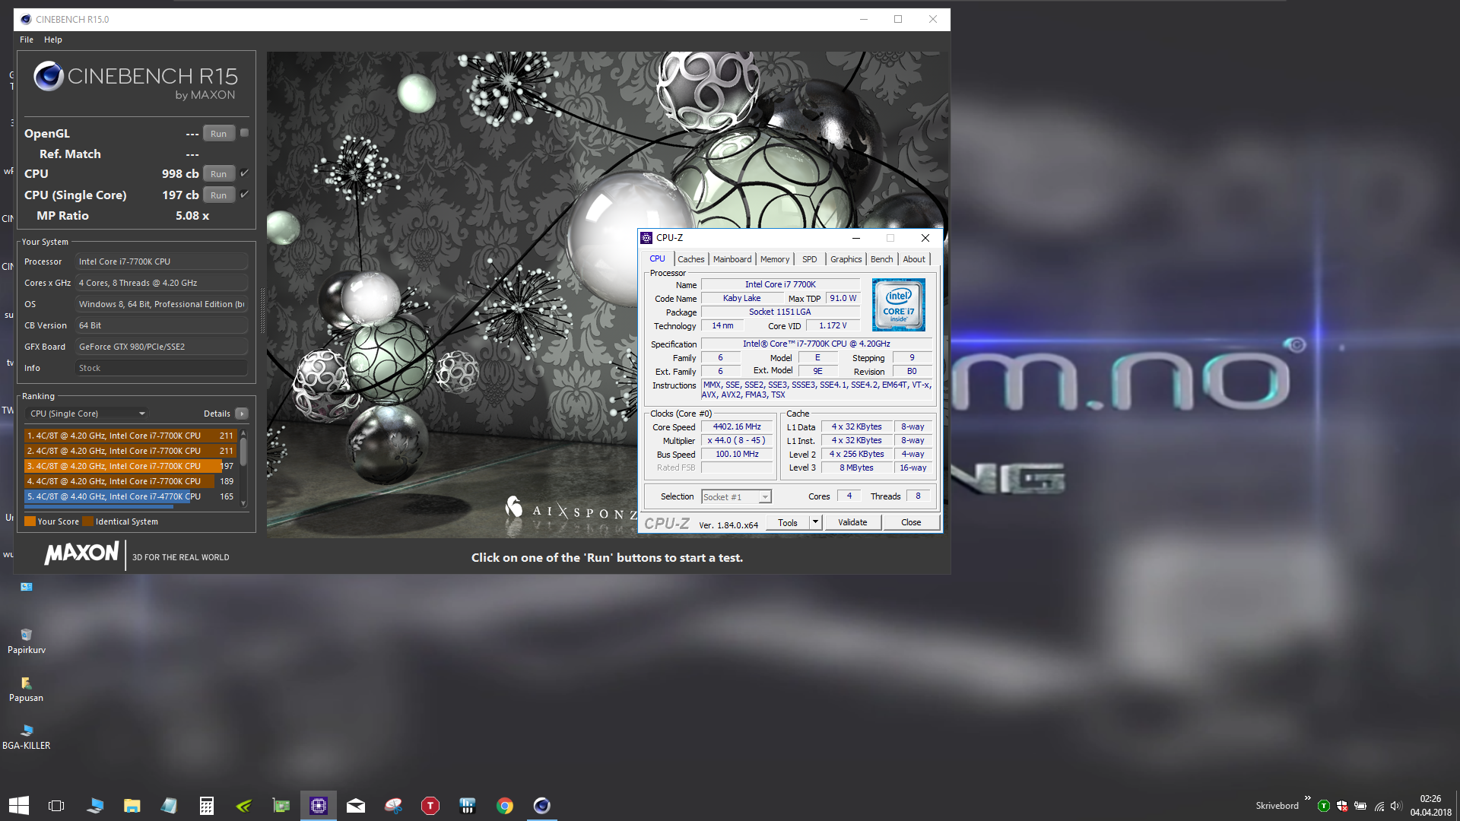This screenshot has width=1460, height=821.
Task: Open the Windows Start menu
Action: (18, 805)
